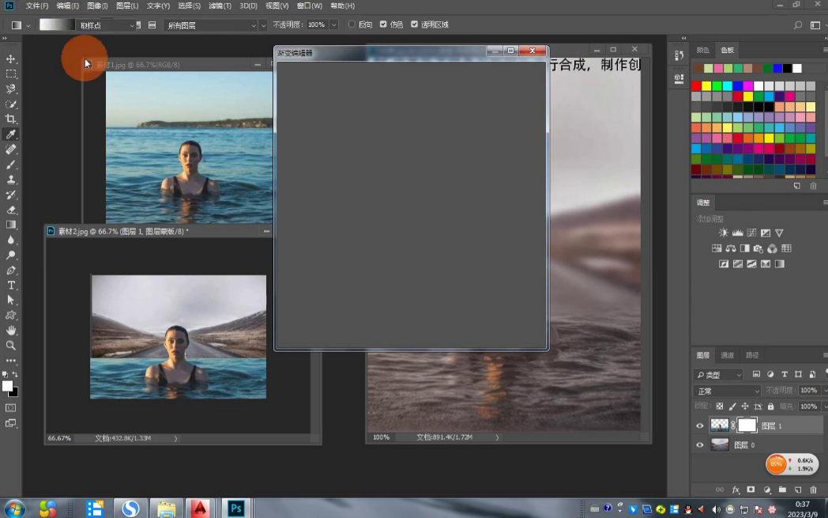
Task: Select the Move tool
Action: tap(10, 59)
